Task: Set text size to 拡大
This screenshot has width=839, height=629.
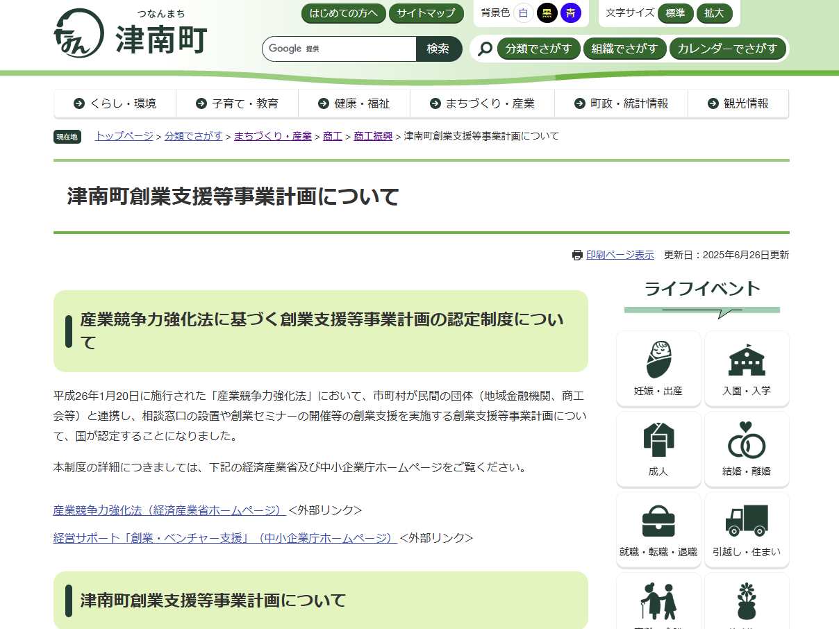Action: click(x=714, y=13)
